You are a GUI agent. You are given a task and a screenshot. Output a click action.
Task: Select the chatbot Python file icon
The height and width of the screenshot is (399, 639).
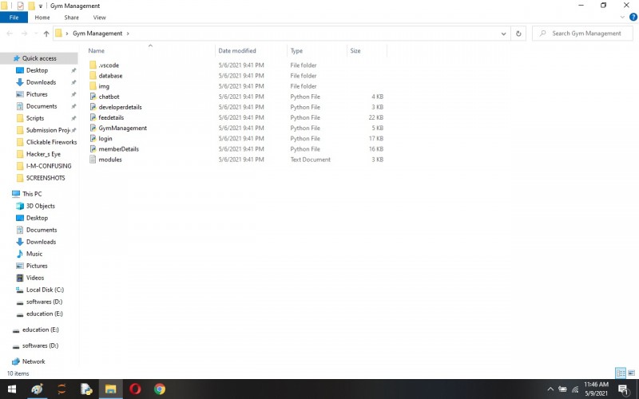tap(93, 97)
